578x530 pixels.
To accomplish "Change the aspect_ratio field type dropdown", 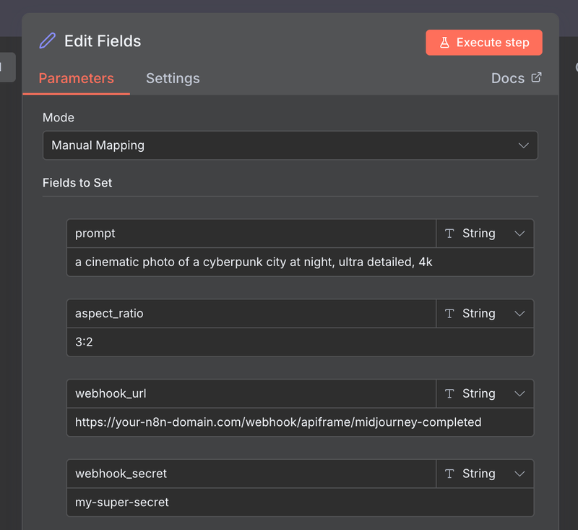I will [x=519, y=313].
